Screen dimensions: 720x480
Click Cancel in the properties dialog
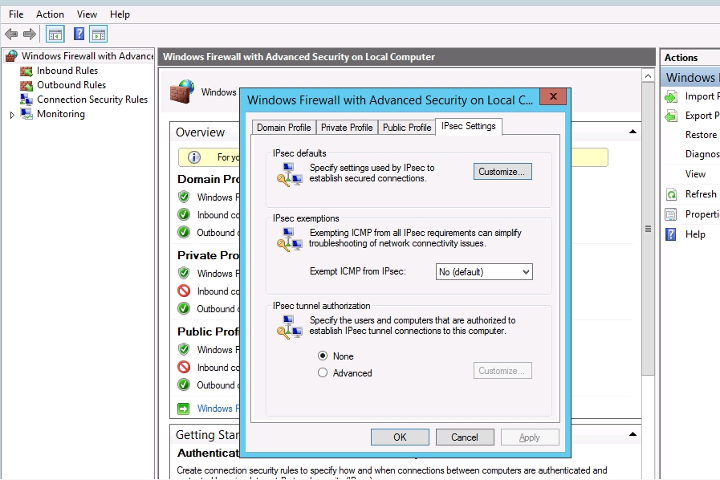(x=465, y=437)
